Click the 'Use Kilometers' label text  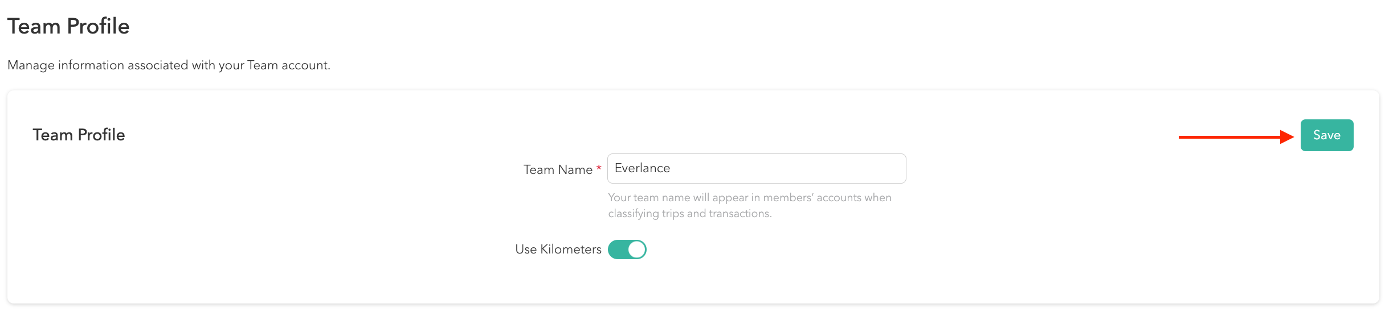point(558,249)
